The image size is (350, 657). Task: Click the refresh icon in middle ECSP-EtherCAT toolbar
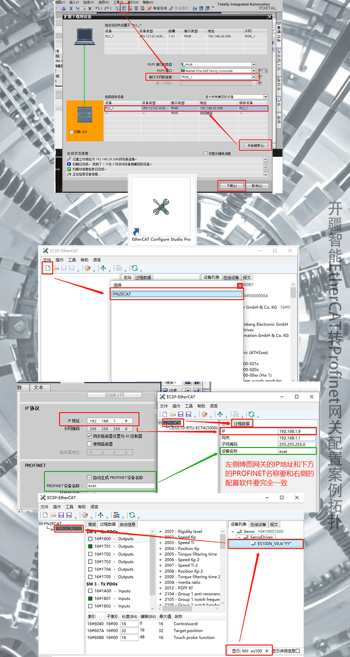134,268
